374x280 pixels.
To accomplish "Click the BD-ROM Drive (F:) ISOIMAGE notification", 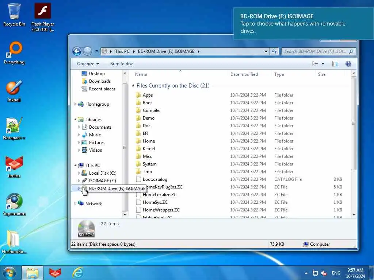I will (304, 24).
